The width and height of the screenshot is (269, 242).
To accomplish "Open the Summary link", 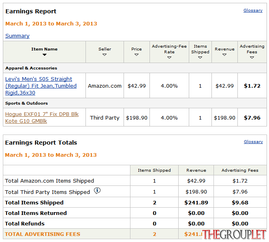I will (17, 36).
